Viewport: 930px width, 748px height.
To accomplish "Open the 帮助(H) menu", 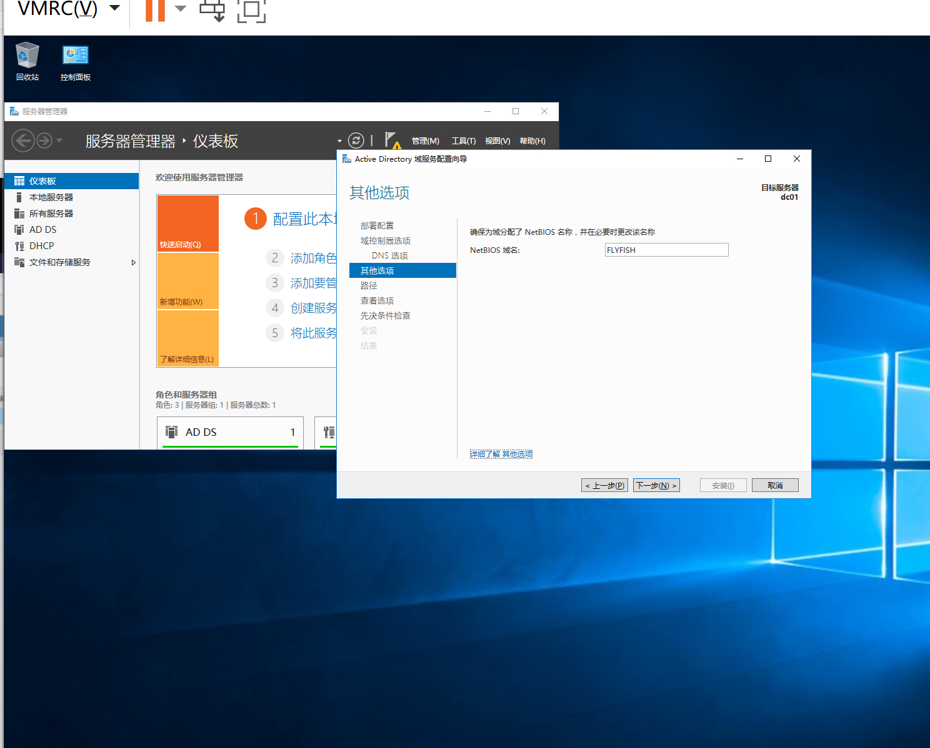I will pyautogui.click(x=532, y=141).
